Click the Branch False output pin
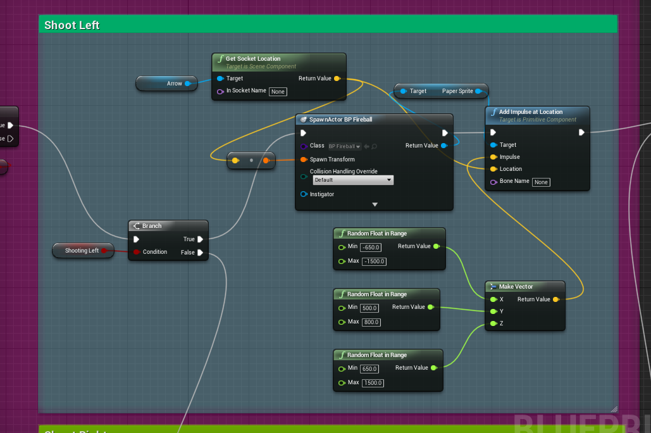Viewport: 651px width, 433px height. click(200, 253)
